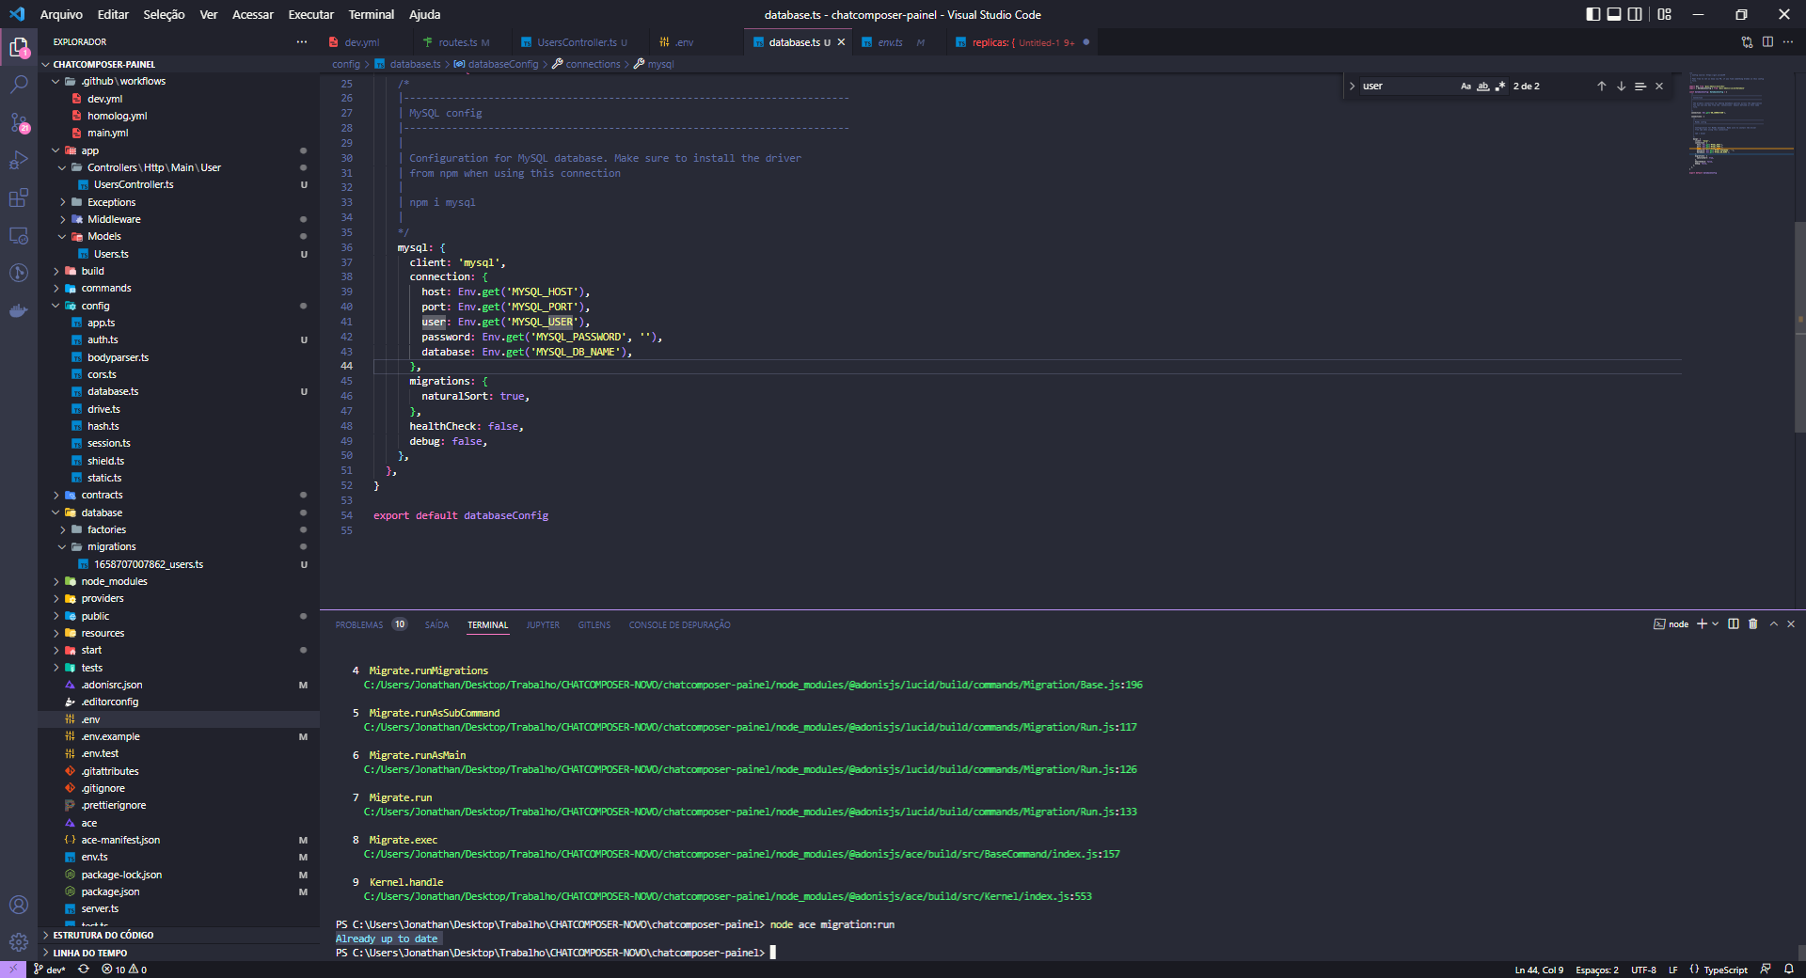The width and height of the screenshot is (1806, 978).
Task: Open the Run and Debug view
Action: 19,160
